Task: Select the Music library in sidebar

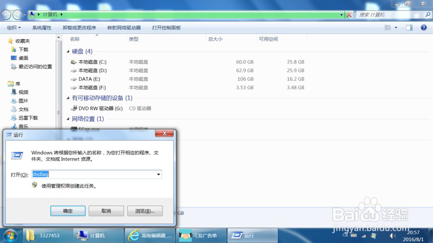Action: (x=23, y=126)
